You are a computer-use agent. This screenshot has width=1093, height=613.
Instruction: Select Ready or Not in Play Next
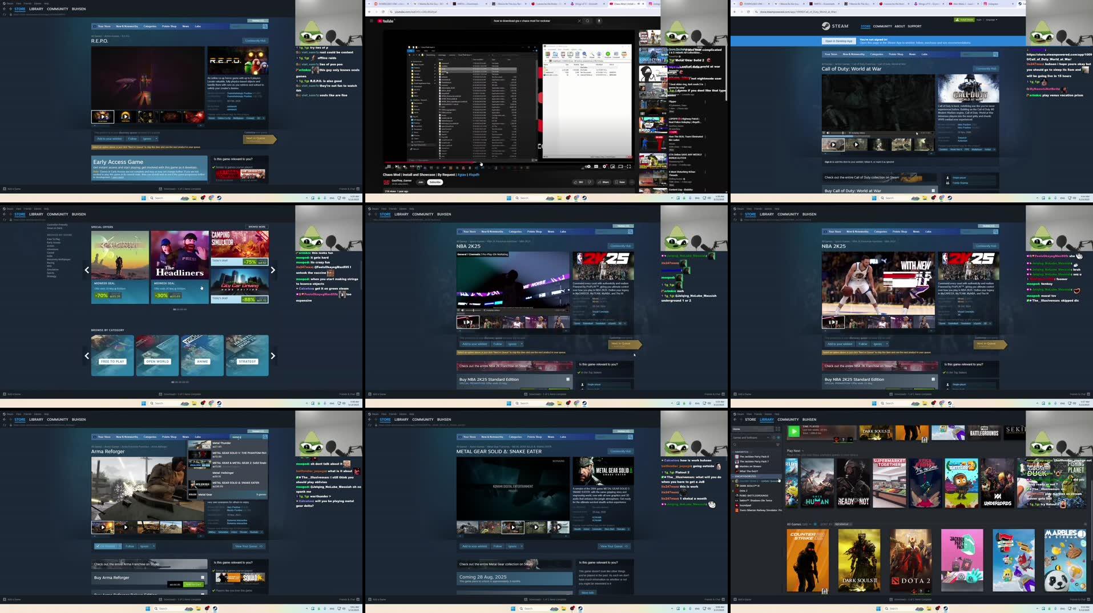coord(853,483)
